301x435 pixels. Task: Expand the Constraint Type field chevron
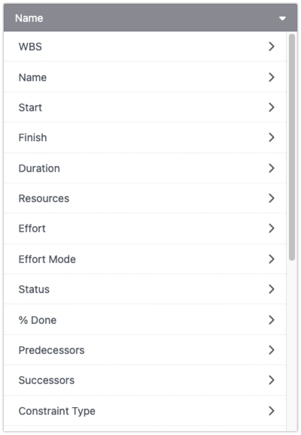point(272,411)
